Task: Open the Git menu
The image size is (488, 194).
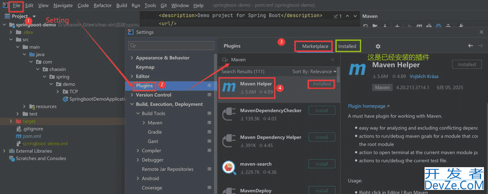Action: point(163,6)
